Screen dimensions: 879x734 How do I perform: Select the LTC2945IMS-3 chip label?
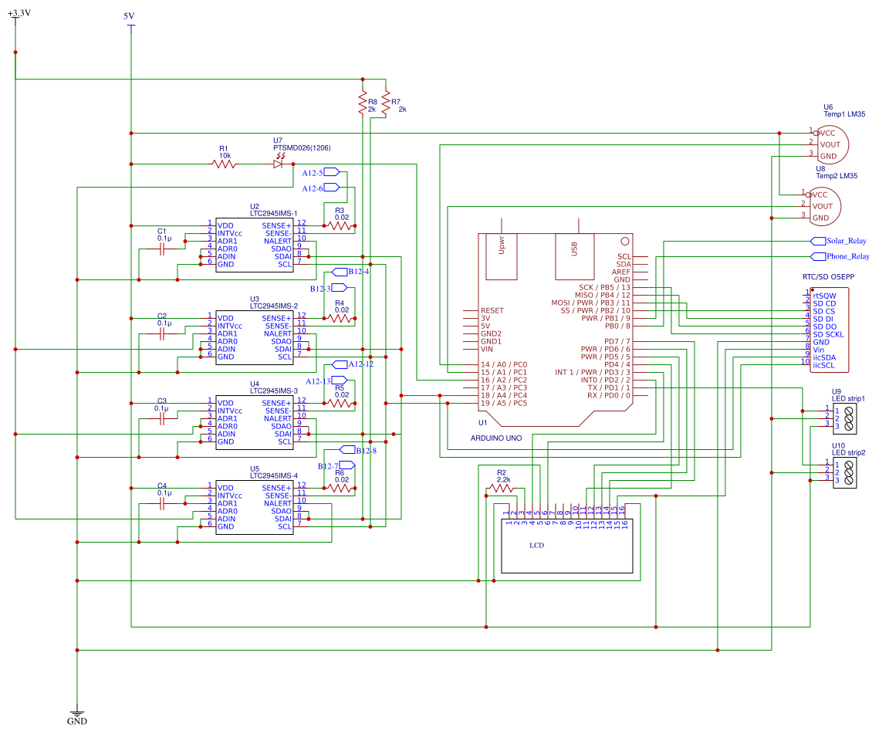[x=273, y=391]
